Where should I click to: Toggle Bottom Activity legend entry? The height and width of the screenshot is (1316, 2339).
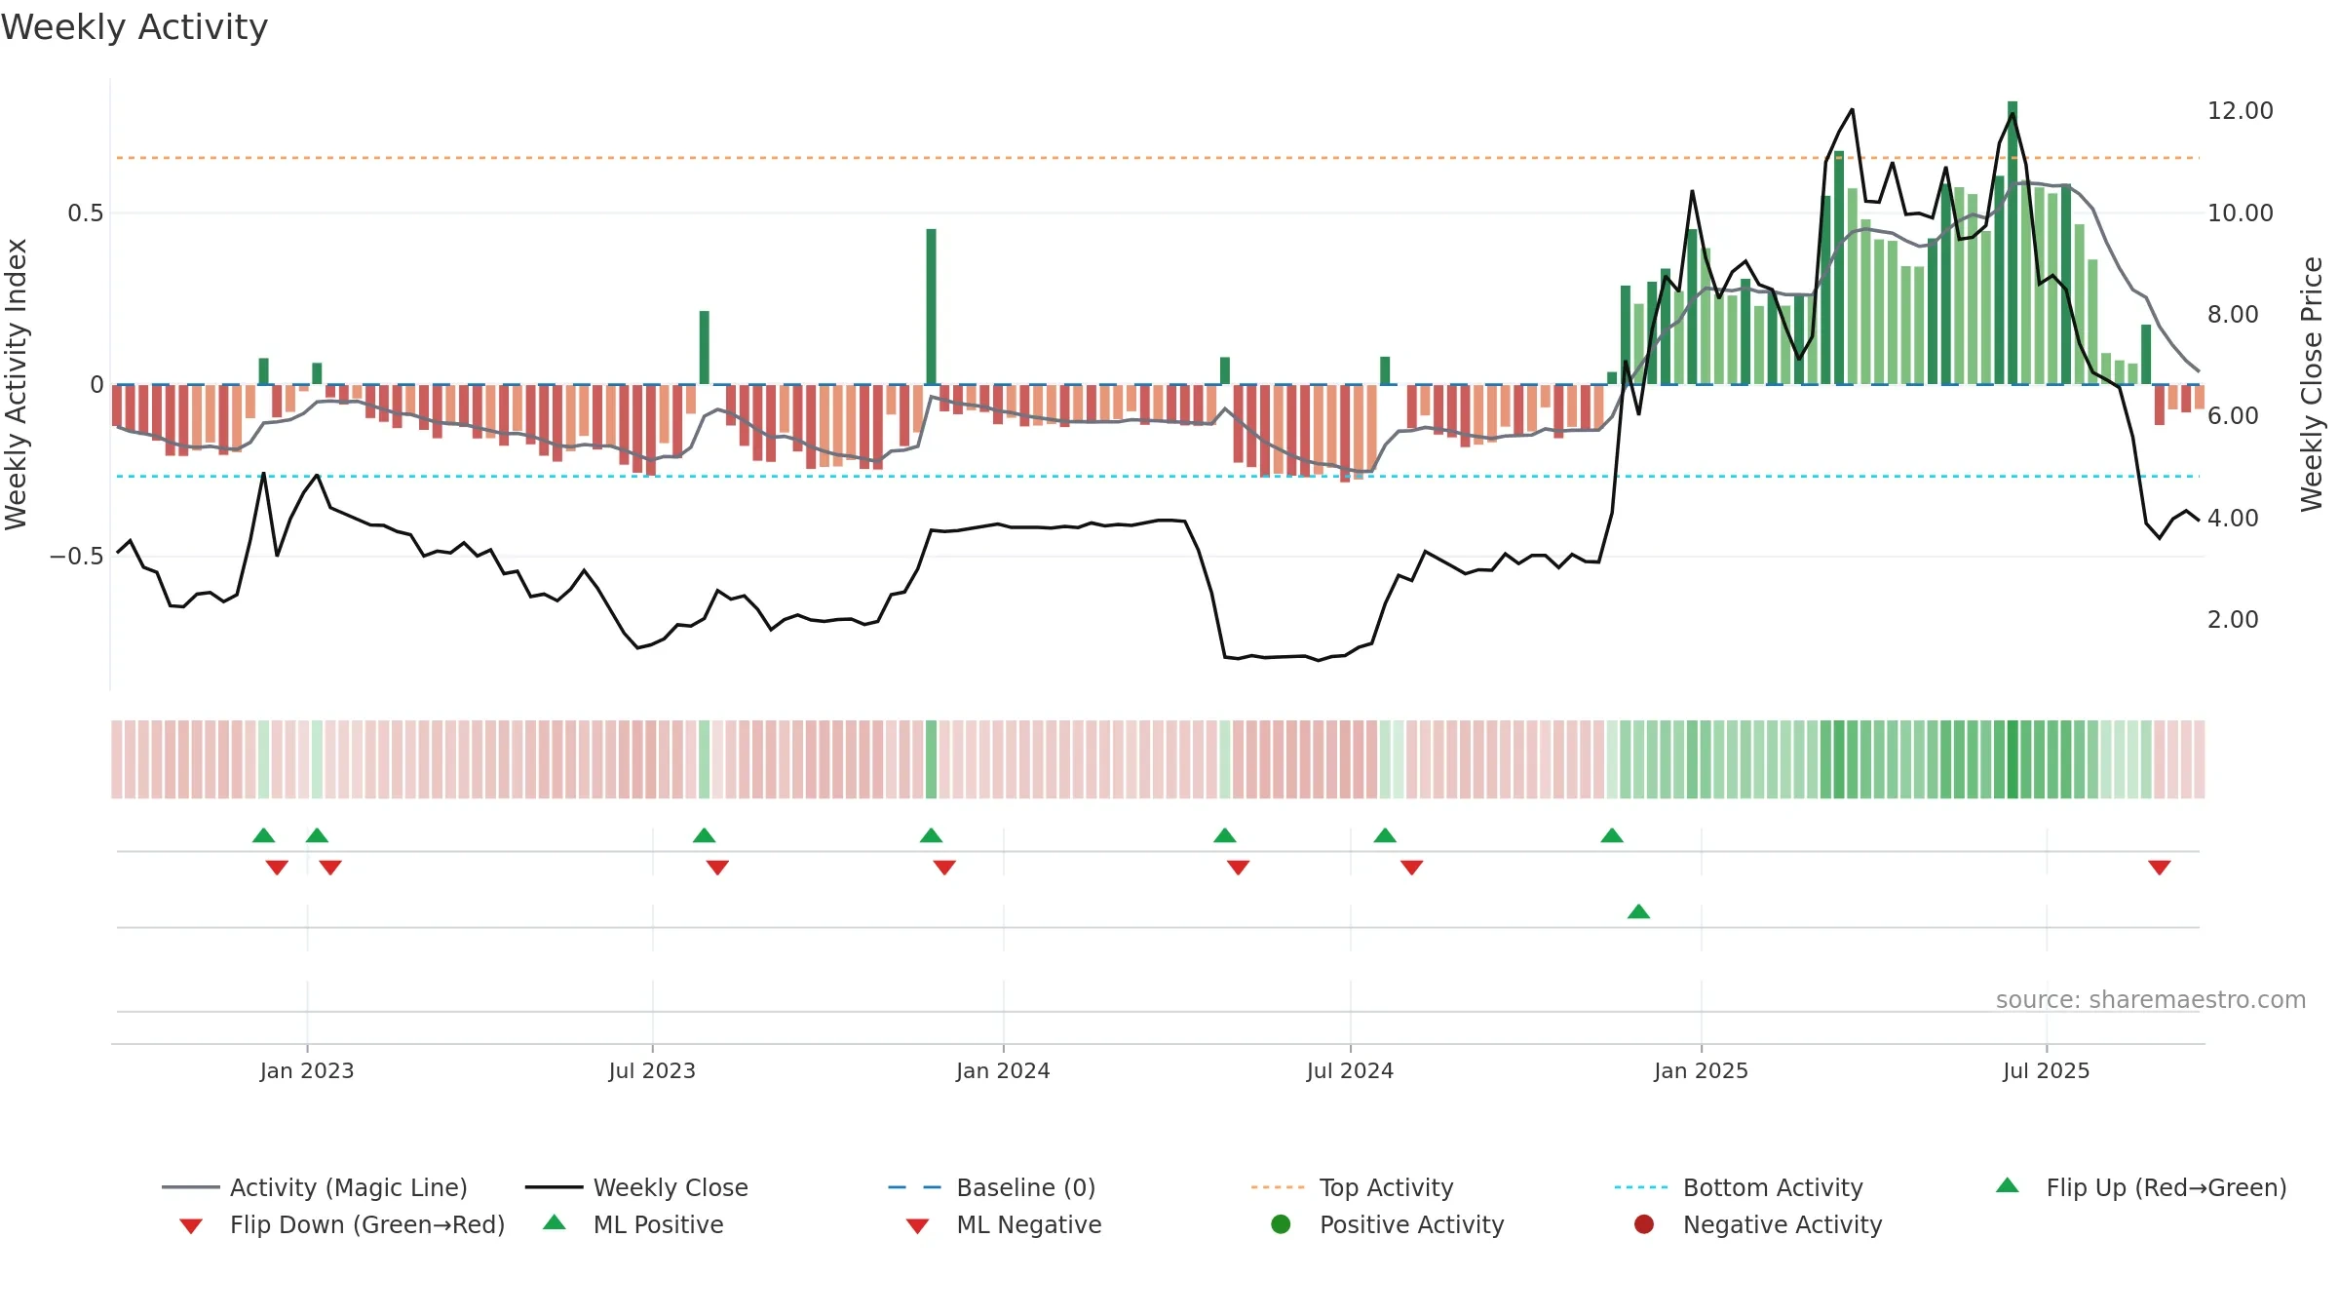1738,1187
